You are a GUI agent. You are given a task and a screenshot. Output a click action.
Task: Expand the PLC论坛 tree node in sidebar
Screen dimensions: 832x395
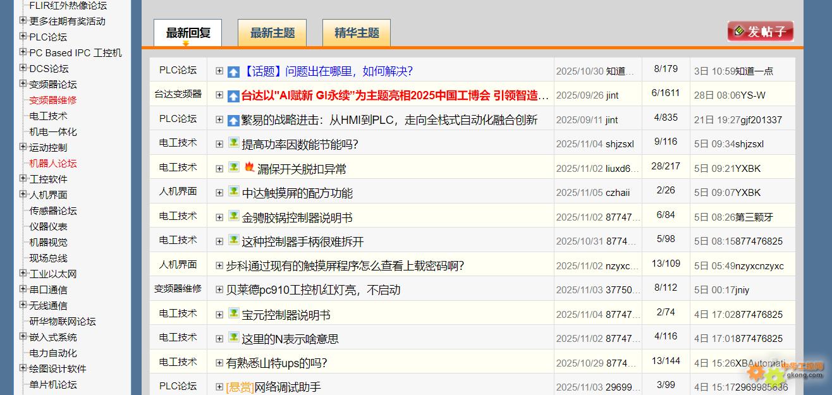pos(23,37)
